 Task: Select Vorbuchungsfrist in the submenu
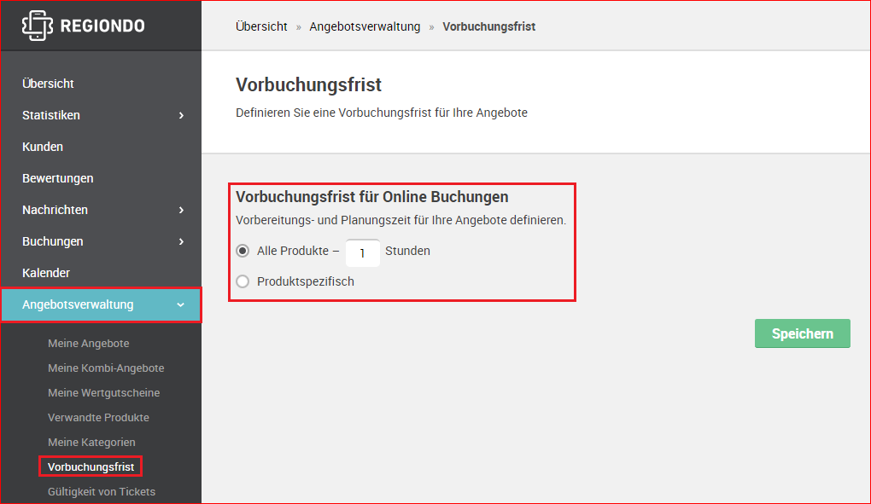(x=91, y=466)
